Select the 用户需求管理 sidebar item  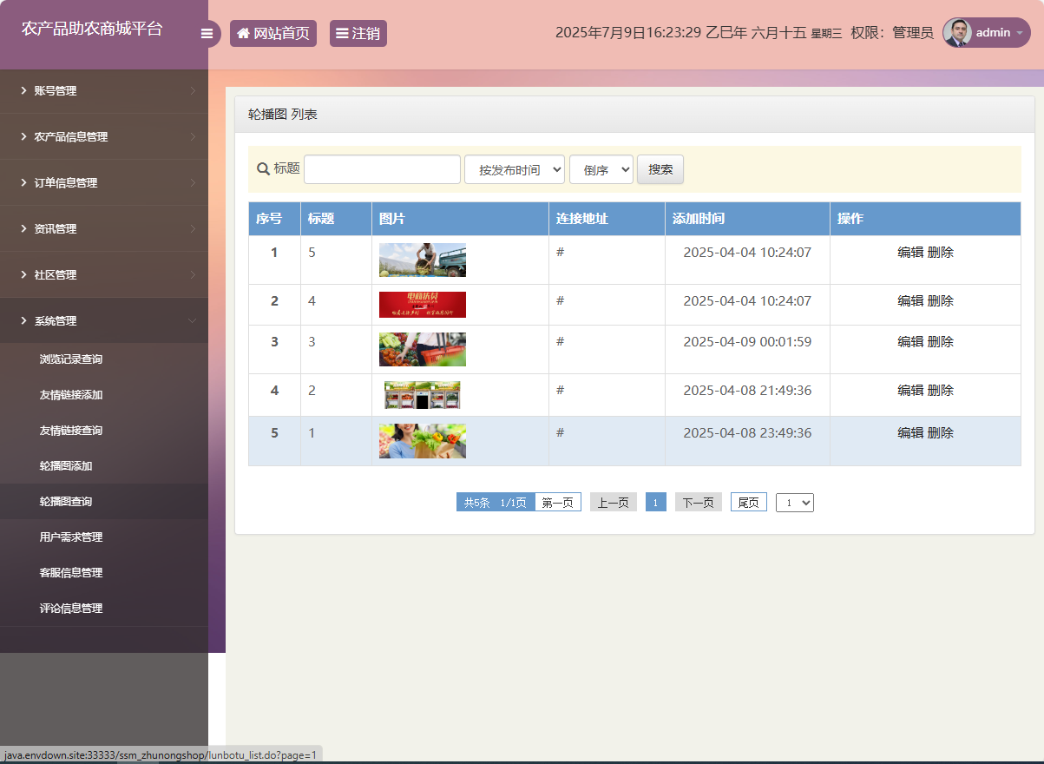[x=71, y=537]
